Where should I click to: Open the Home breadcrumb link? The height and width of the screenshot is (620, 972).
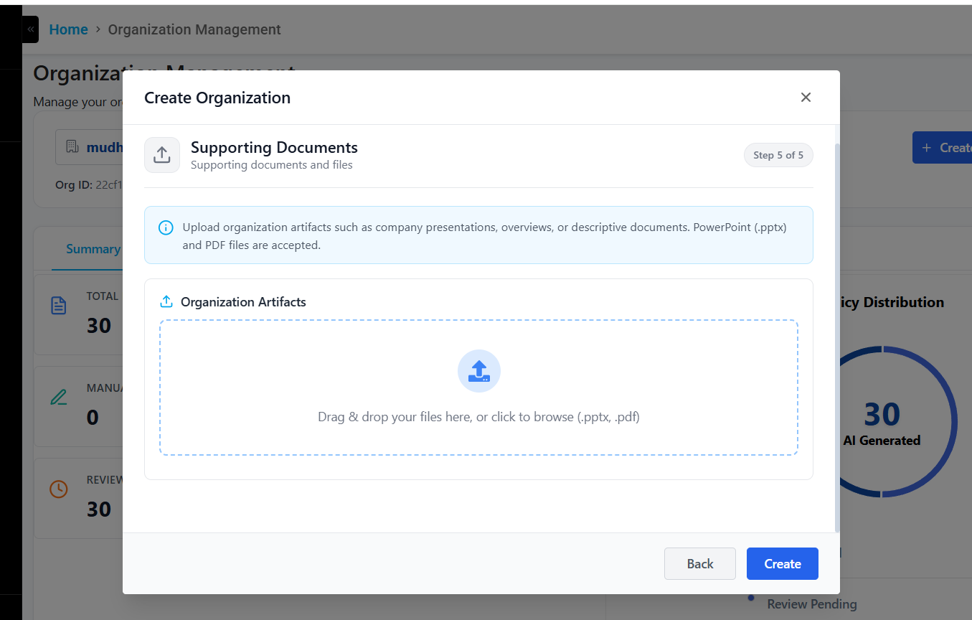[x=68, y=29]
